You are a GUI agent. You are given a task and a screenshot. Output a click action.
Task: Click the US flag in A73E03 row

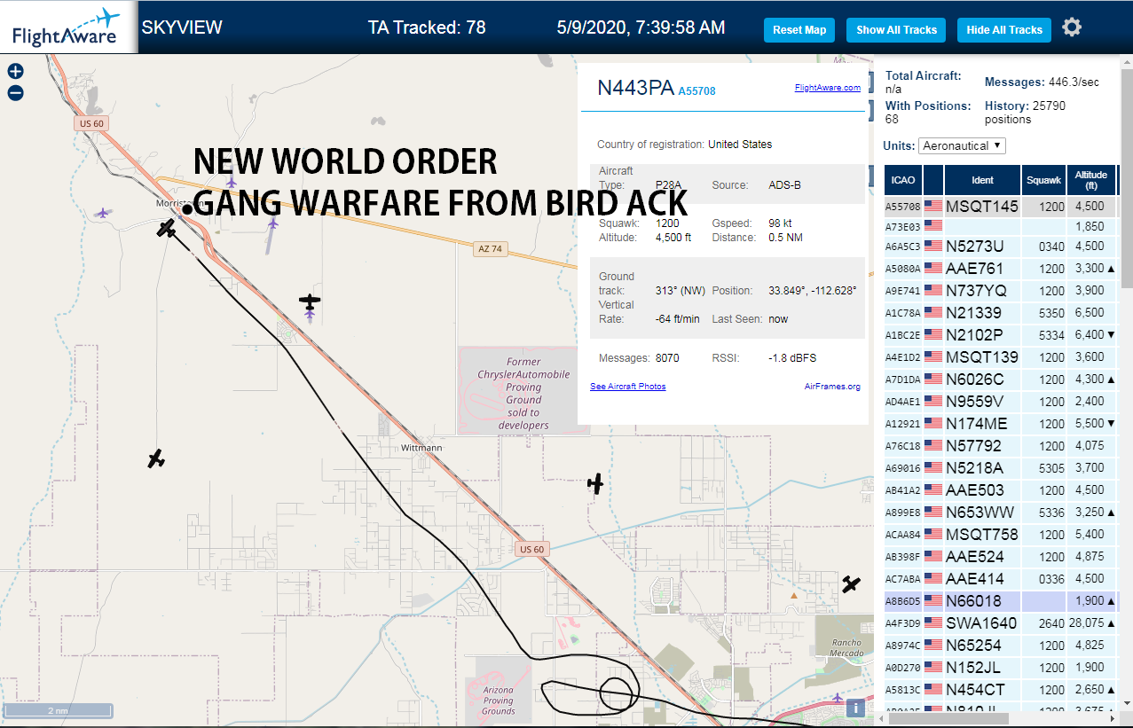(x=932, y=226)
